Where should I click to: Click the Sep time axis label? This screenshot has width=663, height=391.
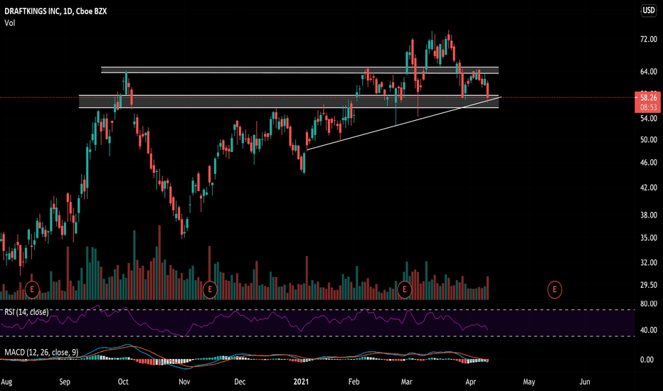(x=65, y=382)
